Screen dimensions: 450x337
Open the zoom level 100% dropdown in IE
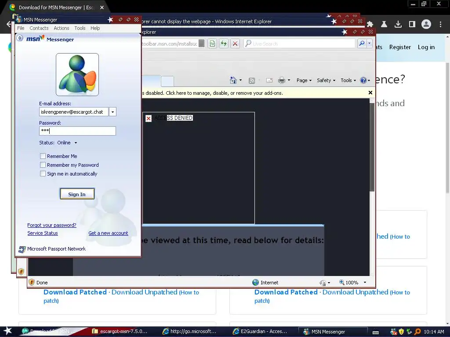pos(365,283)
